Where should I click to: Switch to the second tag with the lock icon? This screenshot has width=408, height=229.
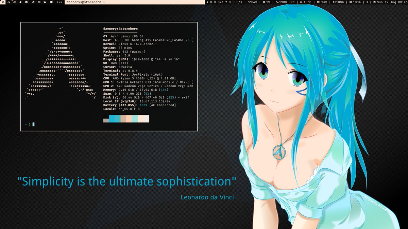(x=9, y=2)
